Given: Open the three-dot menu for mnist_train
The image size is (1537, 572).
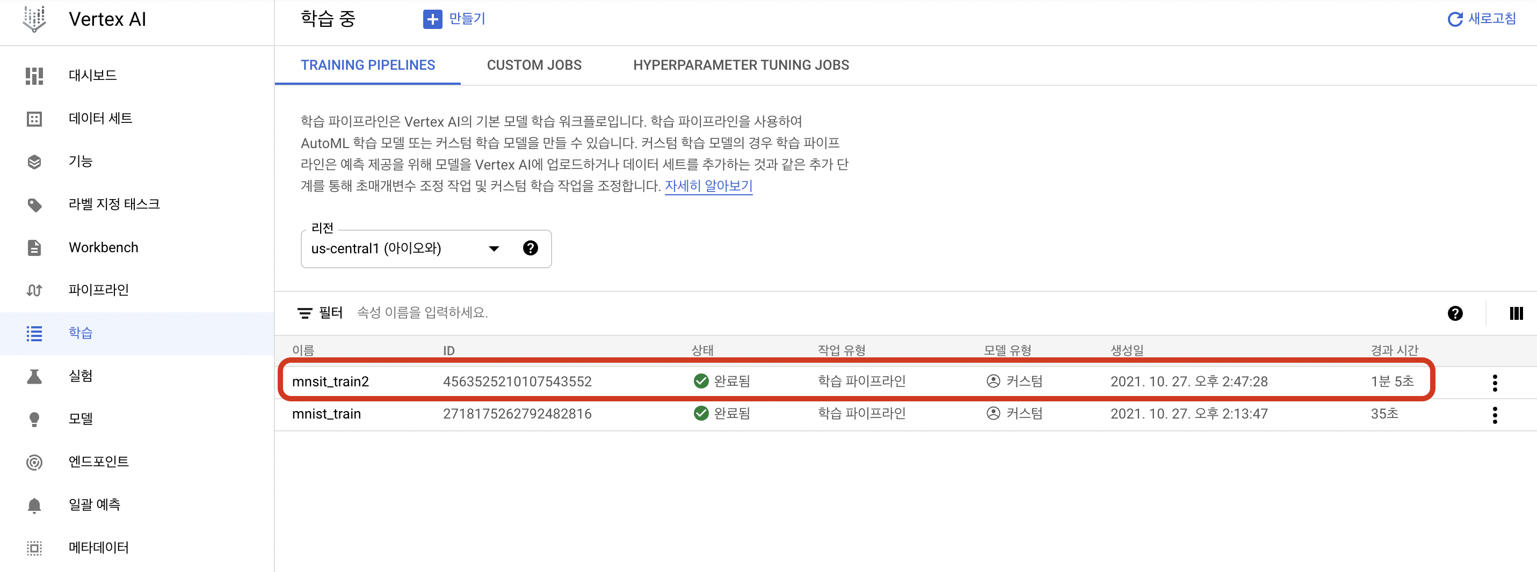Looking at the screenshot, I should pyautogui.click(x=1495, y=415).
